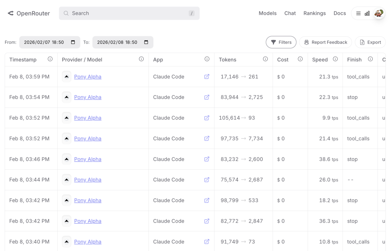
Task: Open the activity bar chart icon
Action: [367, 13]
